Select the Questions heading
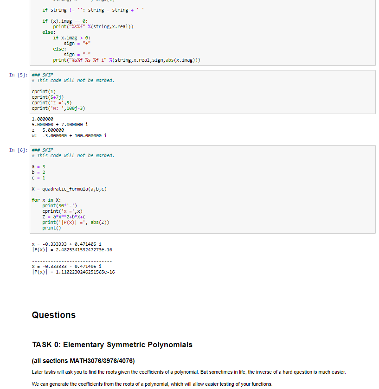 click(54, 315)
